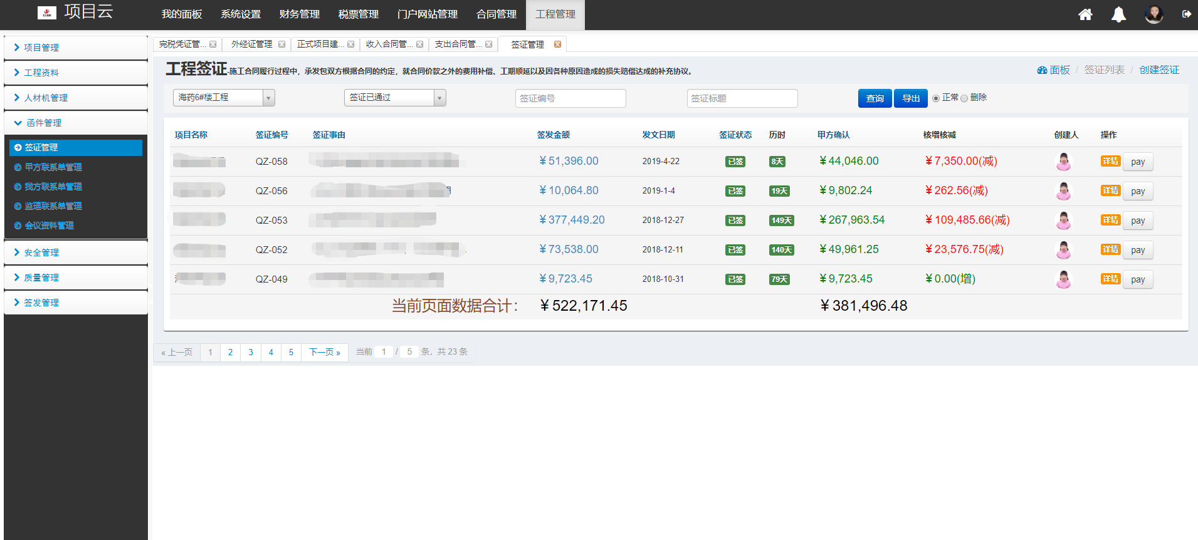Go to page 5 in pagination
Screen dimensions: 1198x540
point(291,352)
